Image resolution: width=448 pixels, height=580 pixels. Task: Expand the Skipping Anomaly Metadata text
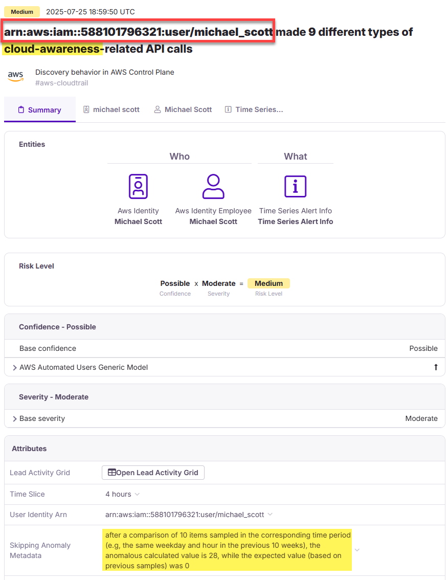[356, 550]
